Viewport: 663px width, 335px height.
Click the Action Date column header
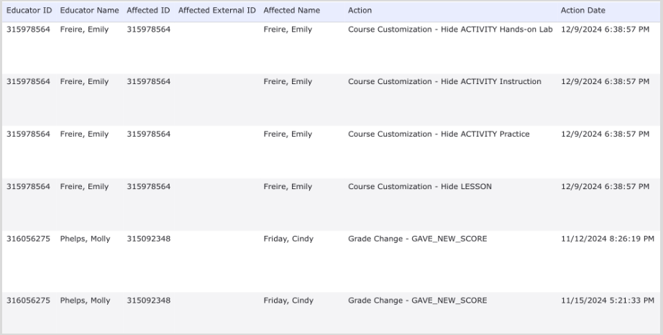point(582,11)
